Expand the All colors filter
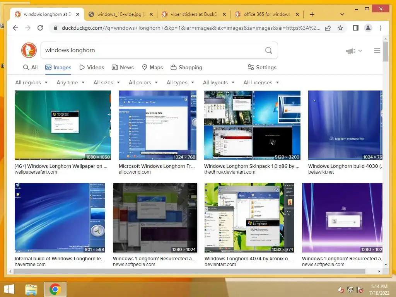Screen dimensions: 396x297 pyautogui.click(x=143, y=83)
